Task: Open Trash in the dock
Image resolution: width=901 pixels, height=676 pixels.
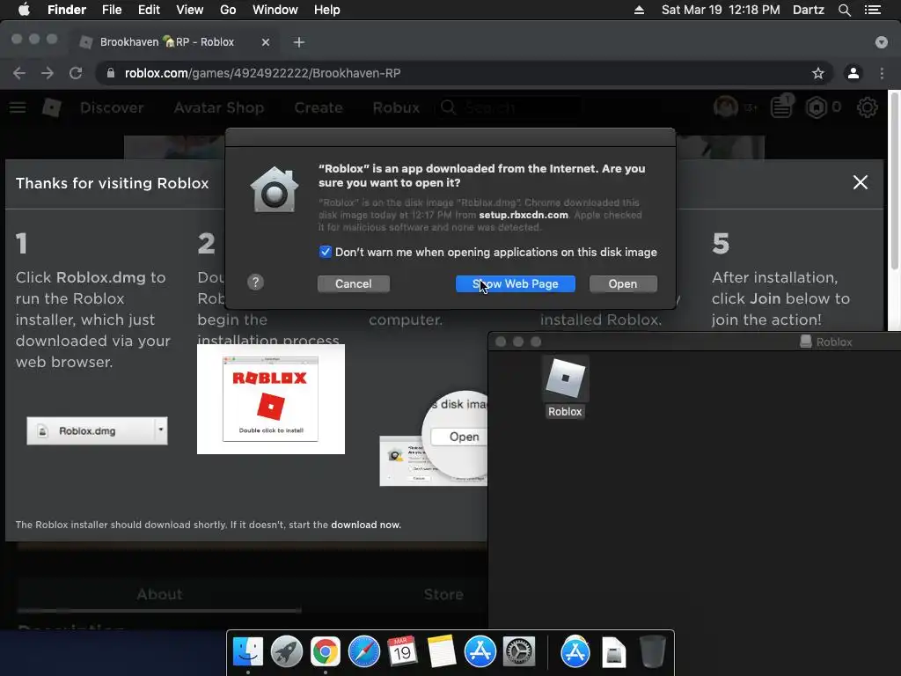Action: coord(652,652)
